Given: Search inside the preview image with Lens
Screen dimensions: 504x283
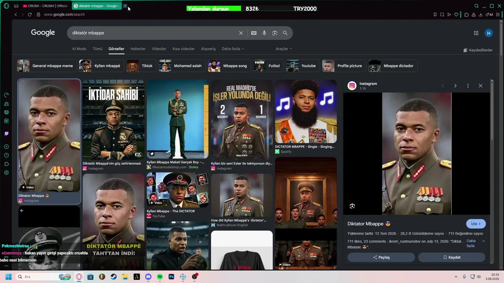Looking at the screenshot, I should pos(352,206).
